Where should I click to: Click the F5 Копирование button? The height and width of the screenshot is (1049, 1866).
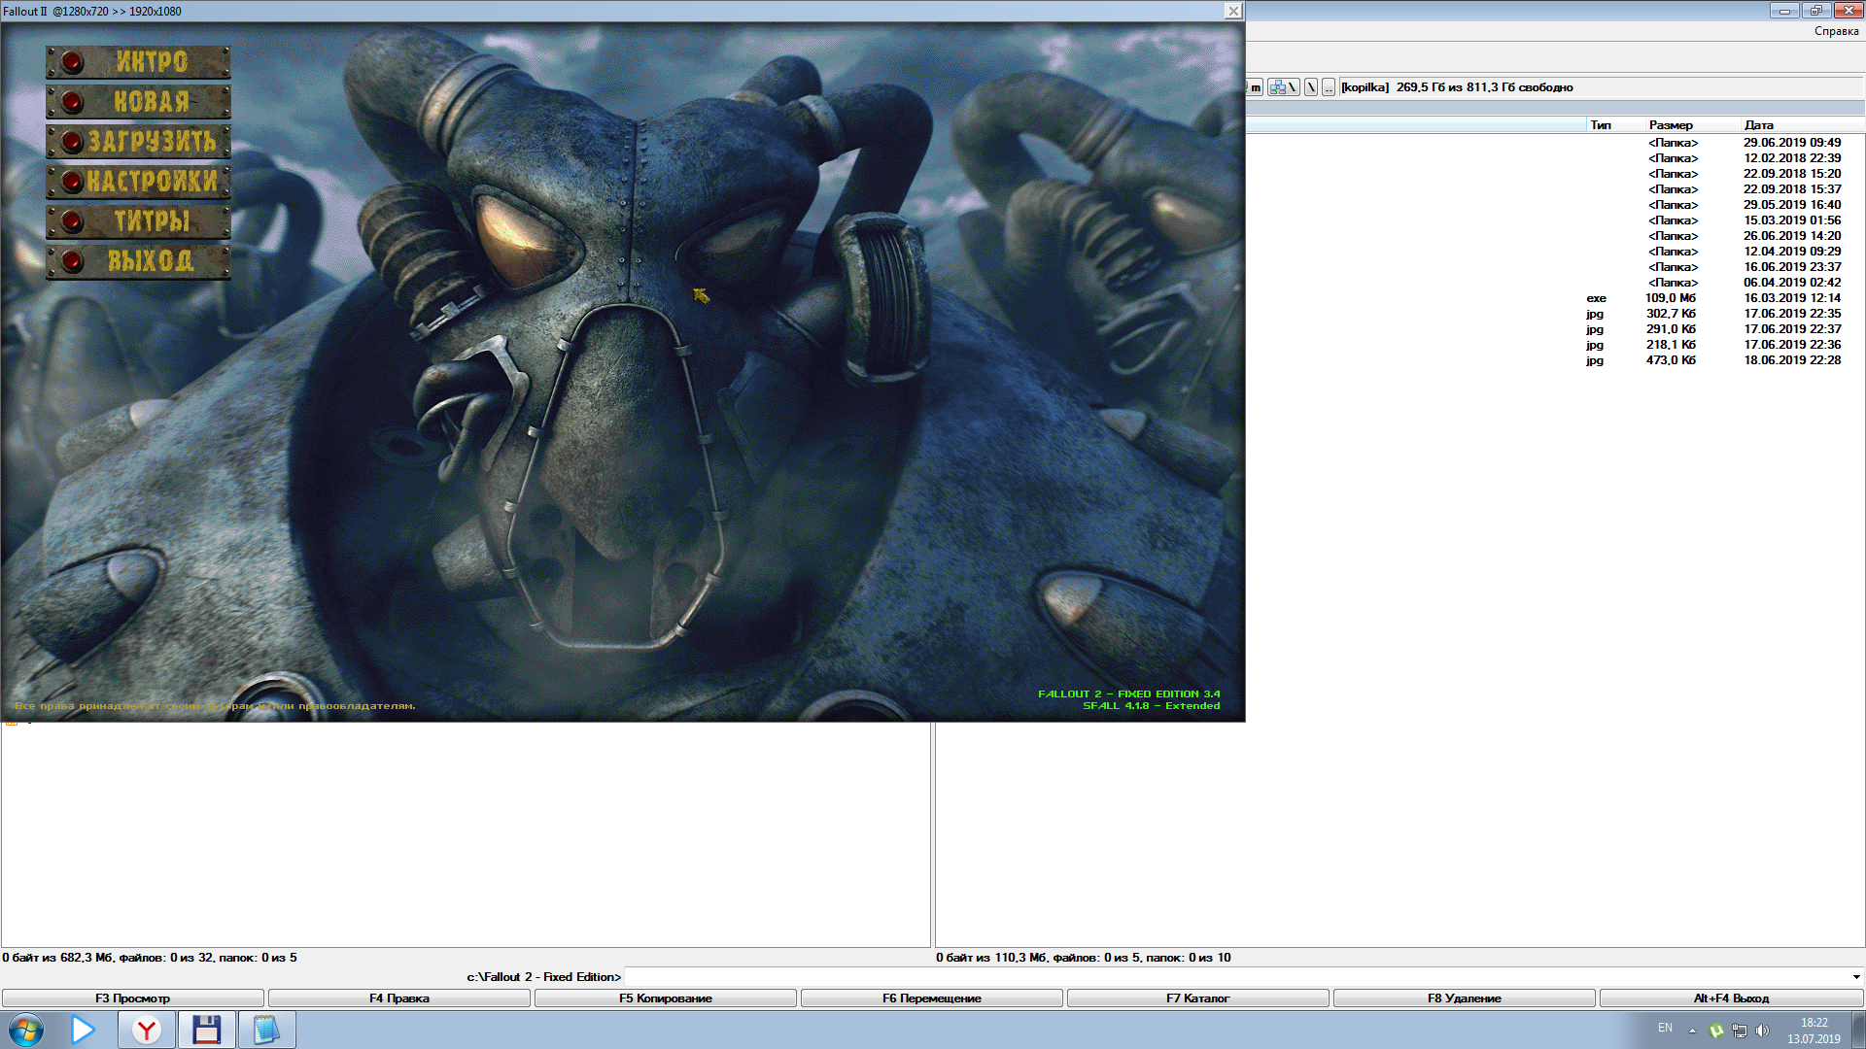tap(666, 998)
